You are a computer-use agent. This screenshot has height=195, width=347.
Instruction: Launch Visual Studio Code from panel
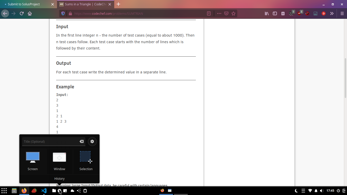point(44,191)
